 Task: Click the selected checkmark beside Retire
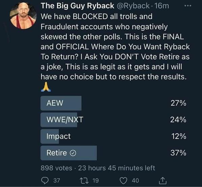coord(73,153)
